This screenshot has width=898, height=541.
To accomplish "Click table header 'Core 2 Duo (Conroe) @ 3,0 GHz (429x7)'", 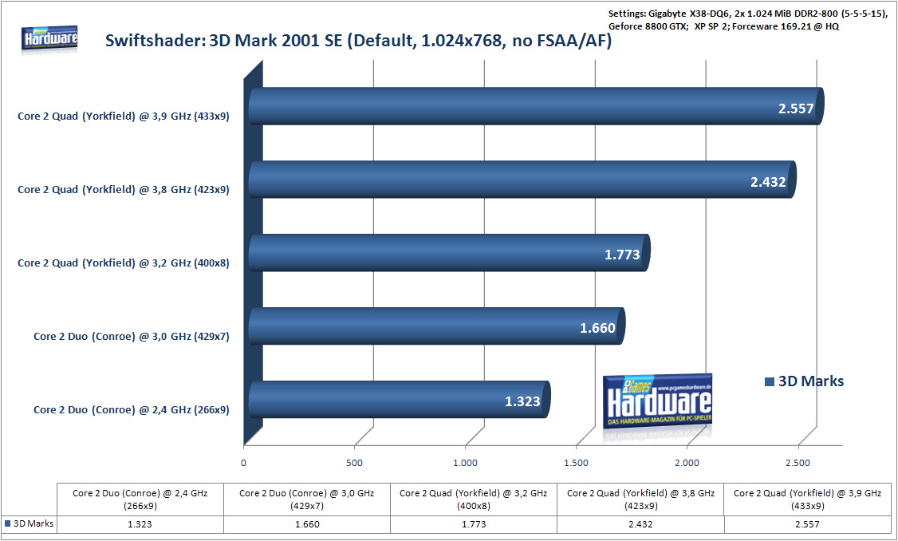I will [306, 500].
